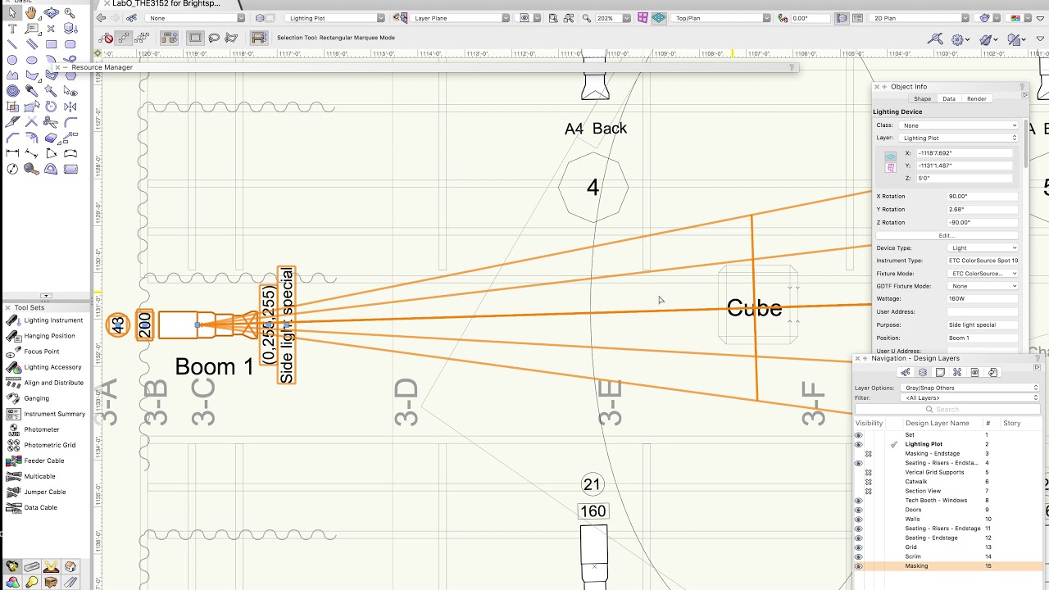
Task: Click the rotation angle 0.00° field
Action: click(810, 18)
